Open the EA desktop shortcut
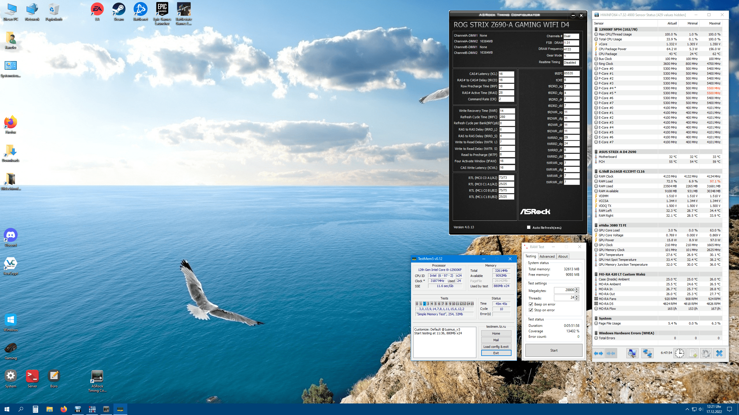 click(x=97, y=12)
